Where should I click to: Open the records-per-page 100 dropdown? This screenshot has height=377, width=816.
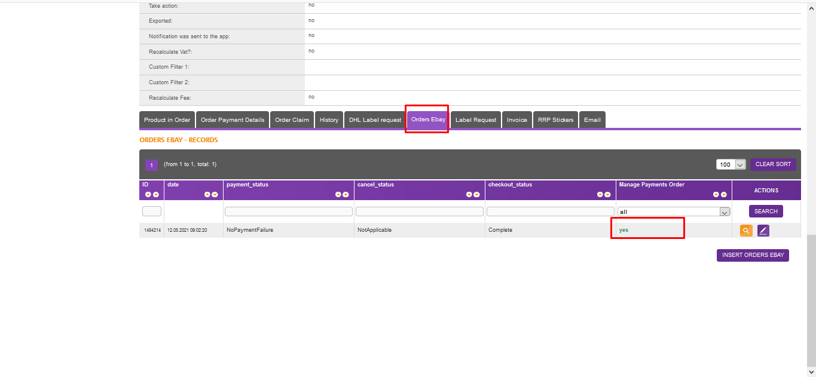click(731, 164)
